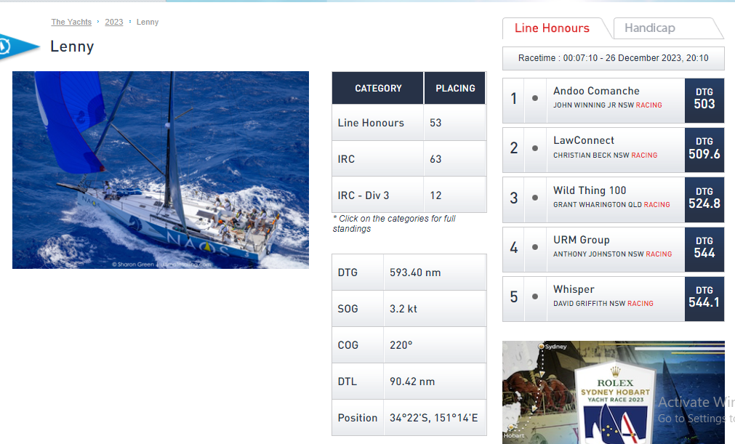This screenshot has width=735, height=444.
Task: Click rank number 3 in standings
Action: 514,198
